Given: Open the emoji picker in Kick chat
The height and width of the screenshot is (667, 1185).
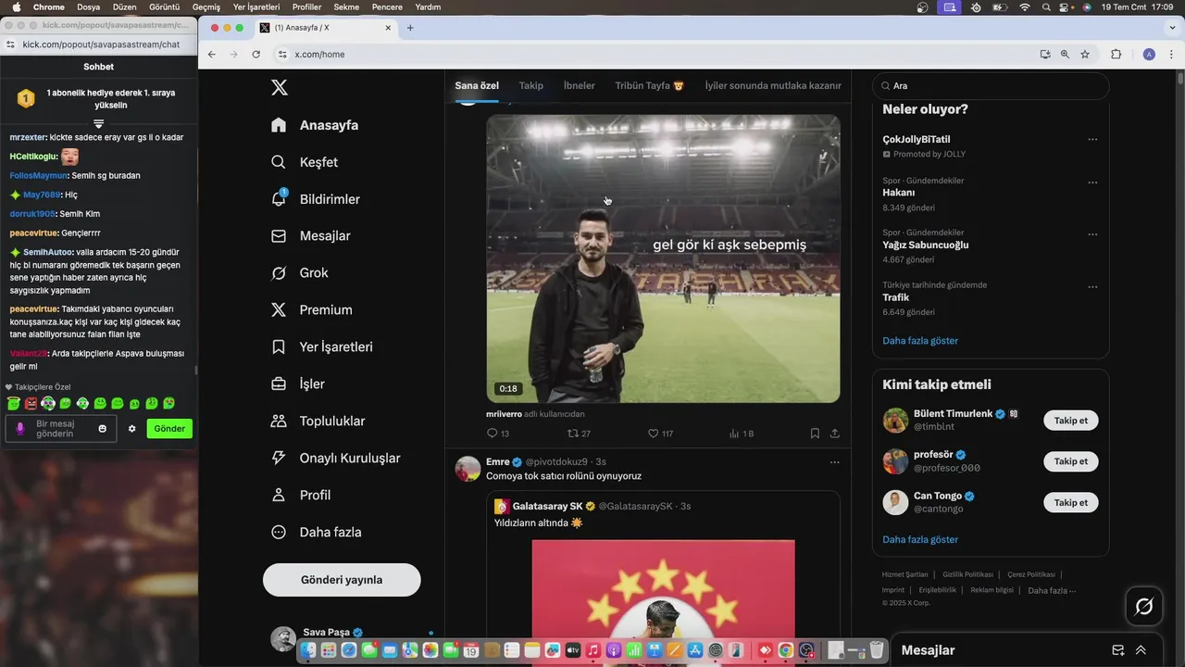Looking at the screenshot, I should tap(103, 429).
